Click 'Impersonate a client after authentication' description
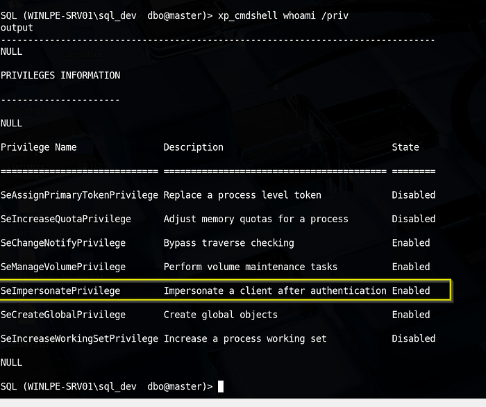This screenshot has width=486, height=407. click(x=275, y=291)
